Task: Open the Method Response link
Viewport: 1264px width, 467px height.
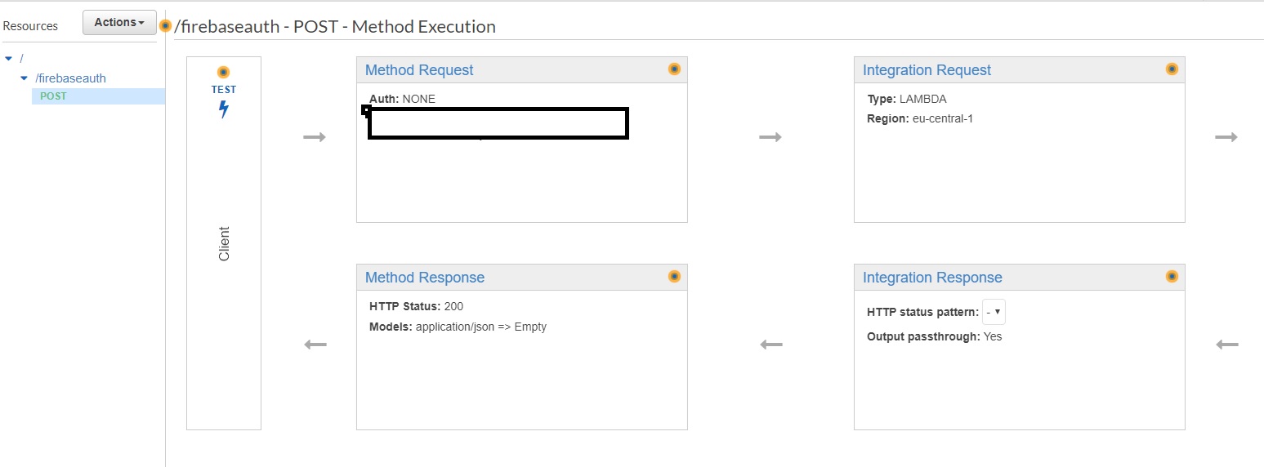Action: tap(425, 278)
